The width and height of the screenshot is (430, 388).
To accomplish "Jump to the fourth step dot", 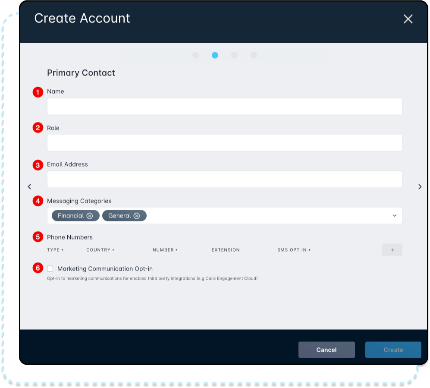I will point(254,55).
